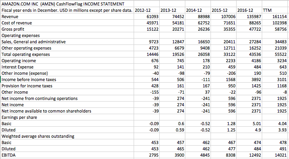Select the 2014-12 column header cell
This screenshot has height=159, width=289.
(x=198, y=10)
